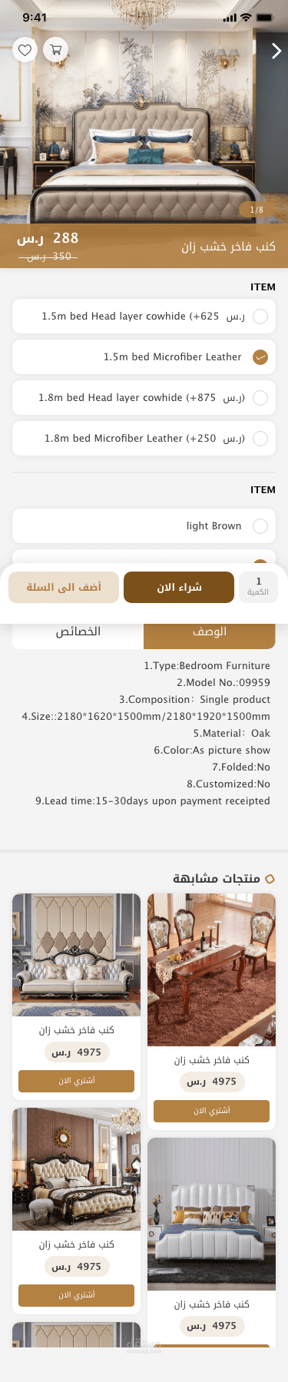Click the أضف الى السلة button

pos(64,587)
